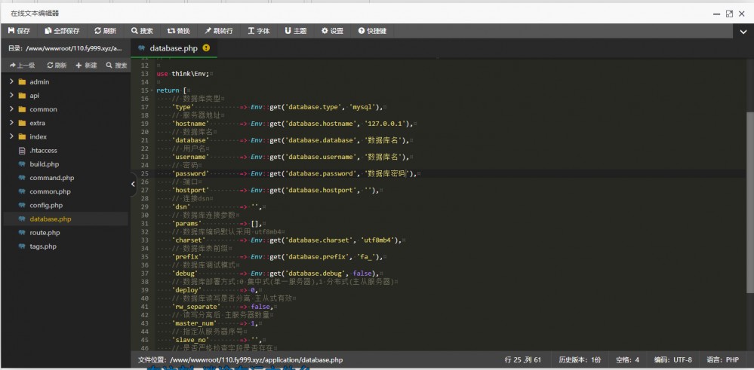
Task: Show the 快捷键 shortcuts help
Action: coord(372,31)
